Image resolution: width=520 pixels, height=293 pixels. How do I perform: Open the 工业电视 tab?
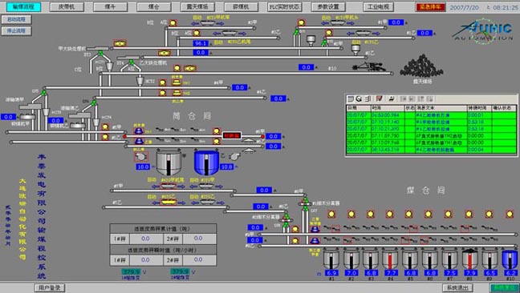click(378, 6)
